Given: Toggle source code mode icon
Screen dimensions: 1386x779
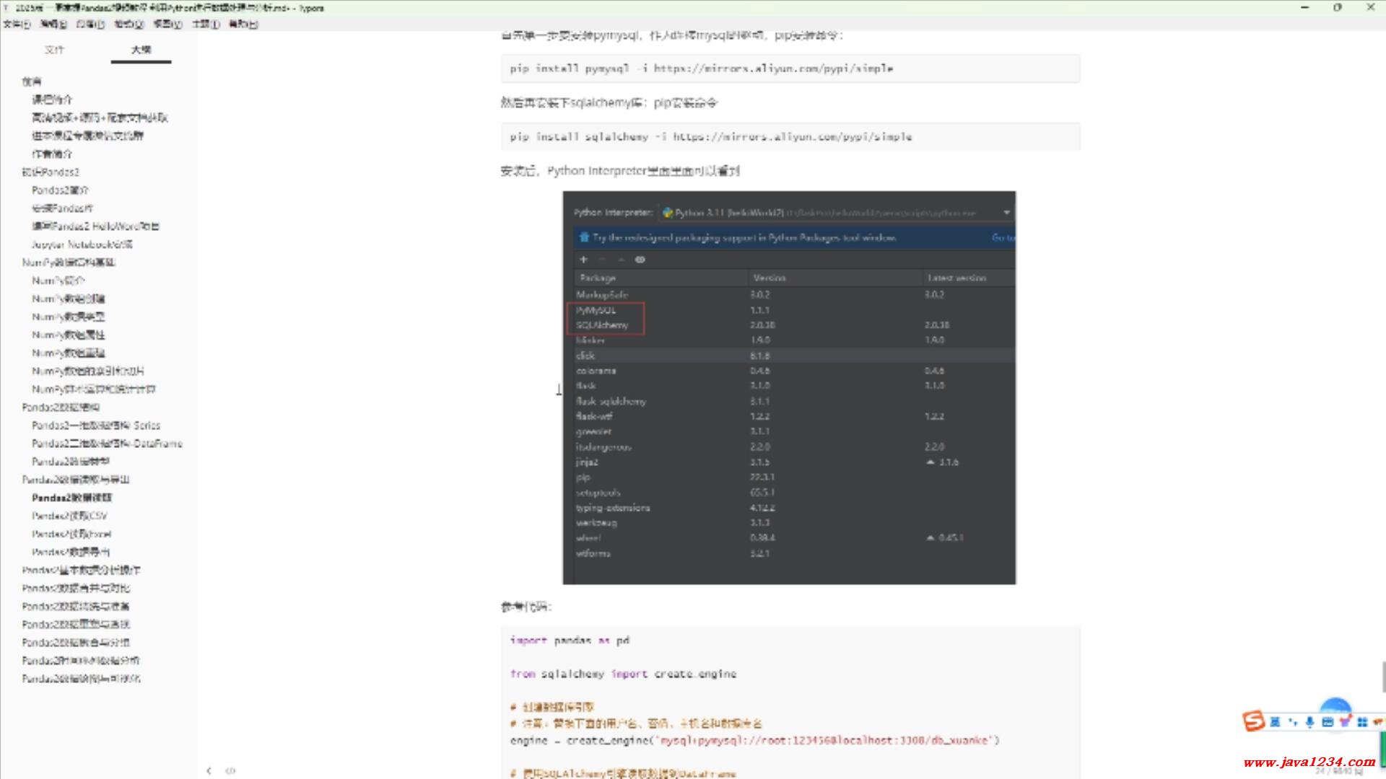Looking at the screenshot, I should (230, 770).
